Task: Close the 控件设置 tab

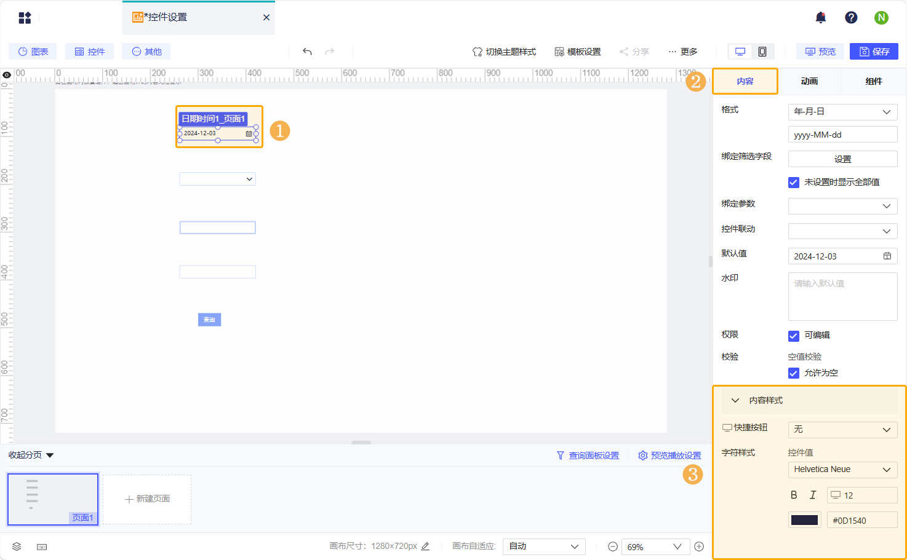Action: pos(266,17)
